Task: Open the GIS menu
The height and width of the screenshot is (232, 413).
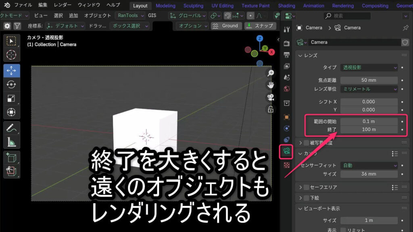Action: coord(152,16)
